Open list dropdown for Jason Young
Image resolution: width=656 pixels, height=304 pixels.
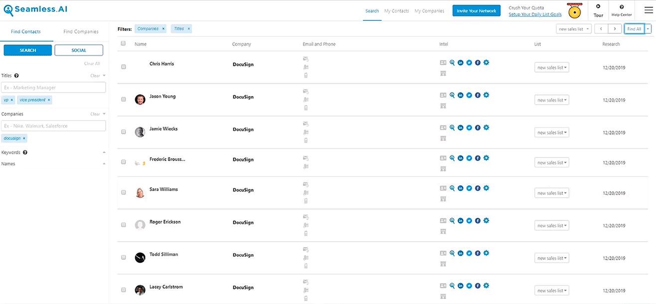pyautogui.click(x=551, y=100)
